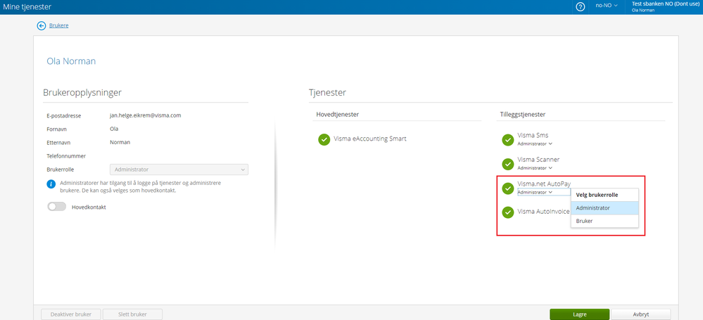
Task: Click the Visma AutoInvoice service name
Action: 543,211
